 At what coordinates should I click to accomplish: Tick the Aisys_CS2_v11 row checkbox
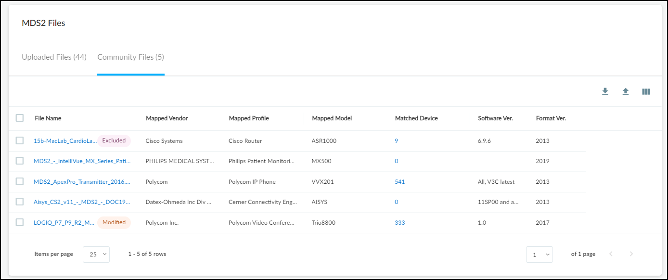tap(20, 202)
